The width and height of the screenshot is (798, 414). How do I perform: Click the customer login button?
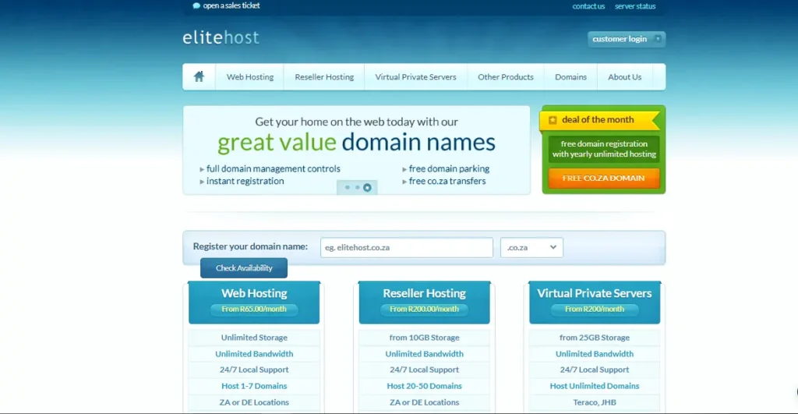627,39
